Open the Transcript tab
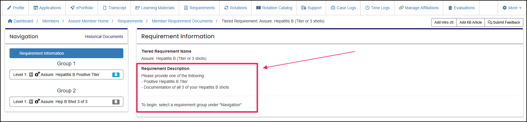 114,8
